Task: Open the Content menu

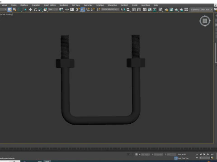Action: [x=124, y=5]
